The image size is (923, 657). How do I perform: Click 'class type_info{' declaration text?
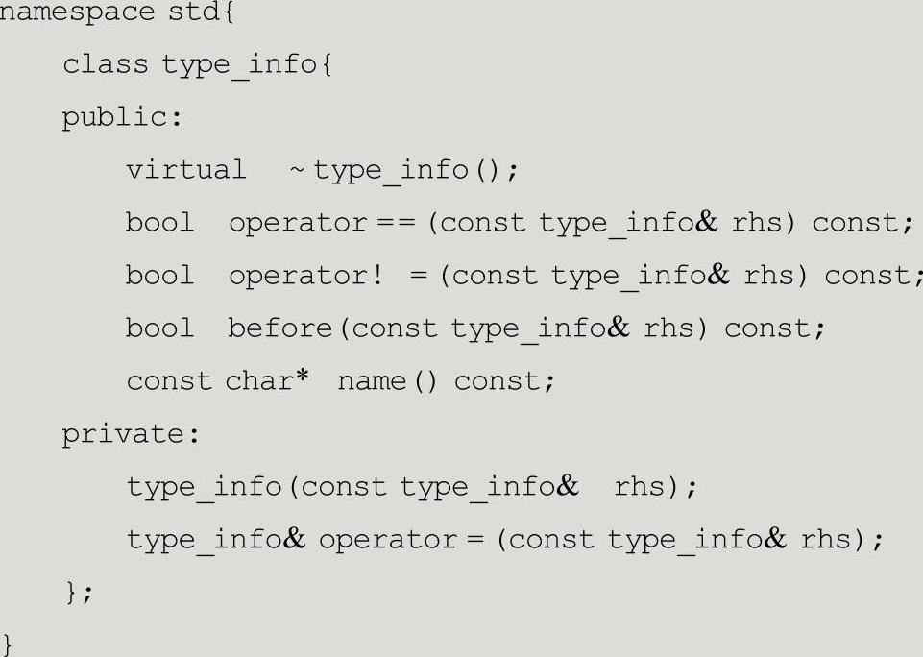point(197,64)
